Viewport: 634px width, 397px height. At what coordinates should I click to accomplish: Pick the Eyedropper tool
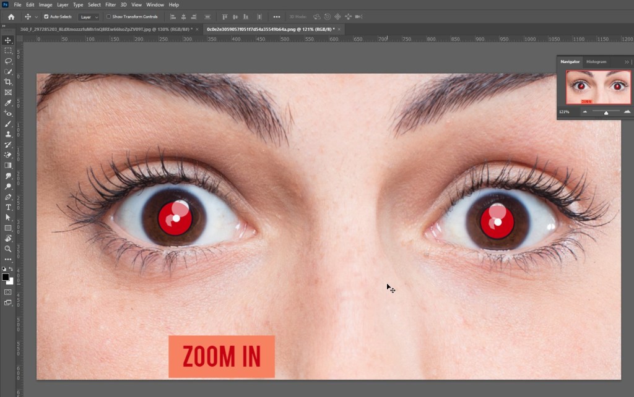pyautogui.click(x=8, y=103)
